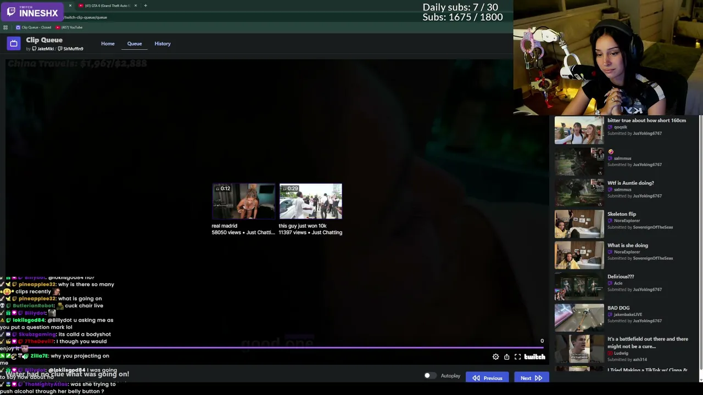This screenshot has width=703, height=395.
Task: Close the GTA 6 YouTube browser tab
Action: pyautogui.click(x=136, y=5)
